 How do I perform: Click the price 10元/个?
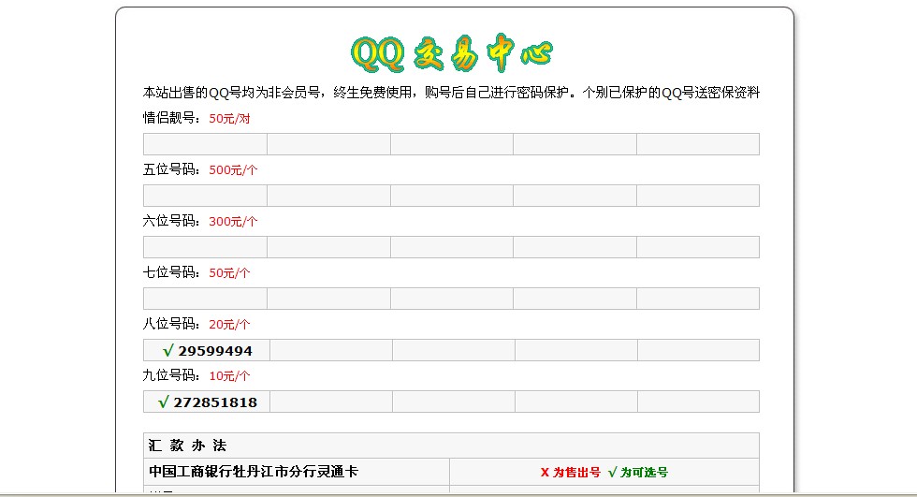click(x=229, y=376)
